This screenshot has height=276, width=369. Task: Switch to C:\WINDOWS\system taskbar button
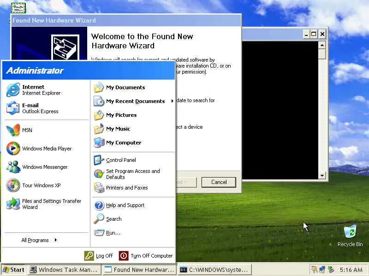click(214, 270)
